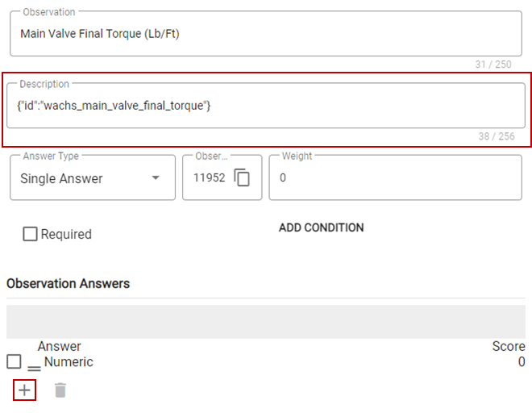Focus the Weight input field
This screenshot has width=532, height=413.
[395, 177]
